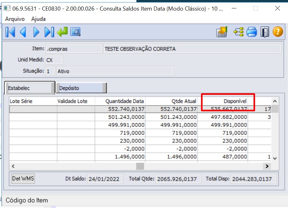Click the Unid Medid field CX

(54, 60)
